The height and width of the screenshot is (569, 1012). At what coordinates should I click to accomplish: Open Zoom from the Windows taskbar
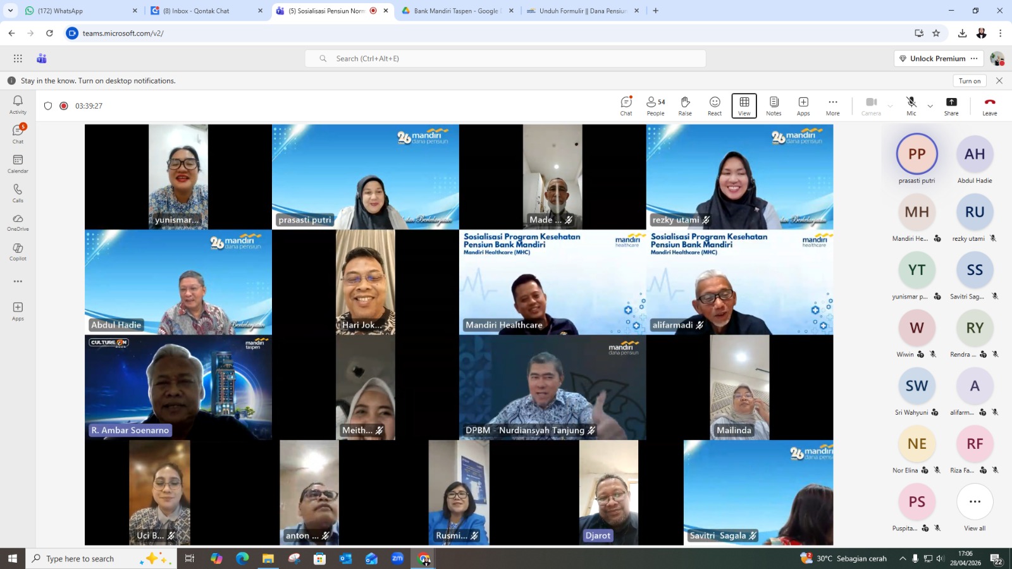(397, 558)
